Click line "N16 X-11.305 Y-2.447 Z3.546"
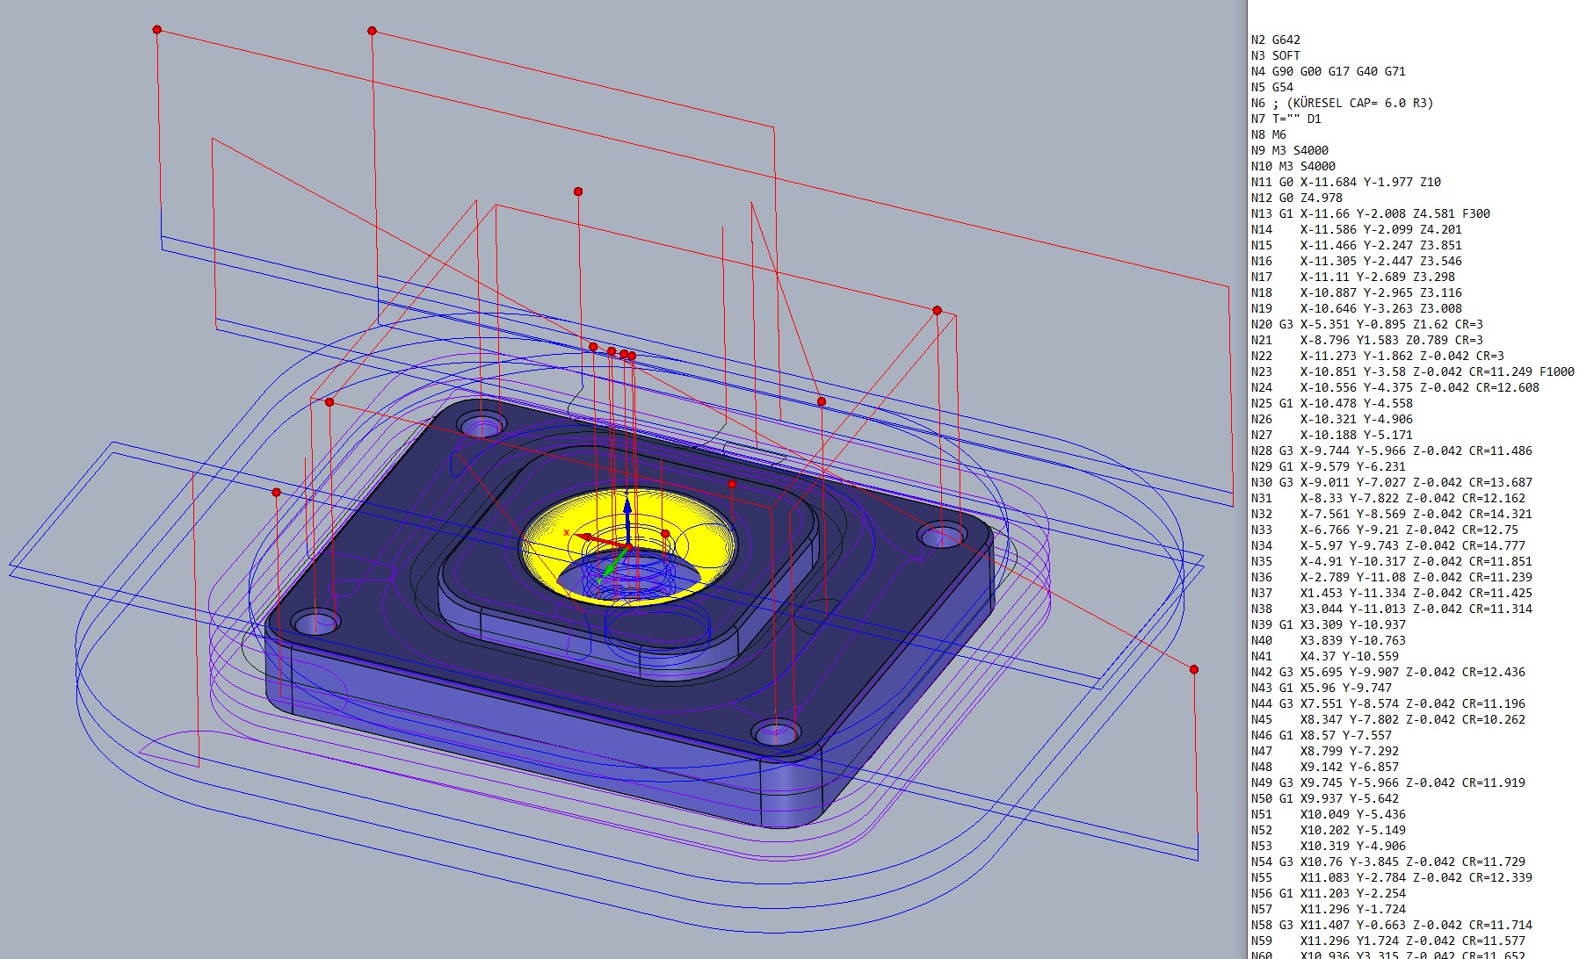Viewport: 1579px width, 959px height. click(1357, 261)
